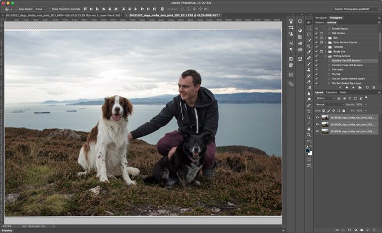The height and width of the screenshot is (233, 382).
Task: Select the Move tool in the toolbar
Action: (308, 22)
